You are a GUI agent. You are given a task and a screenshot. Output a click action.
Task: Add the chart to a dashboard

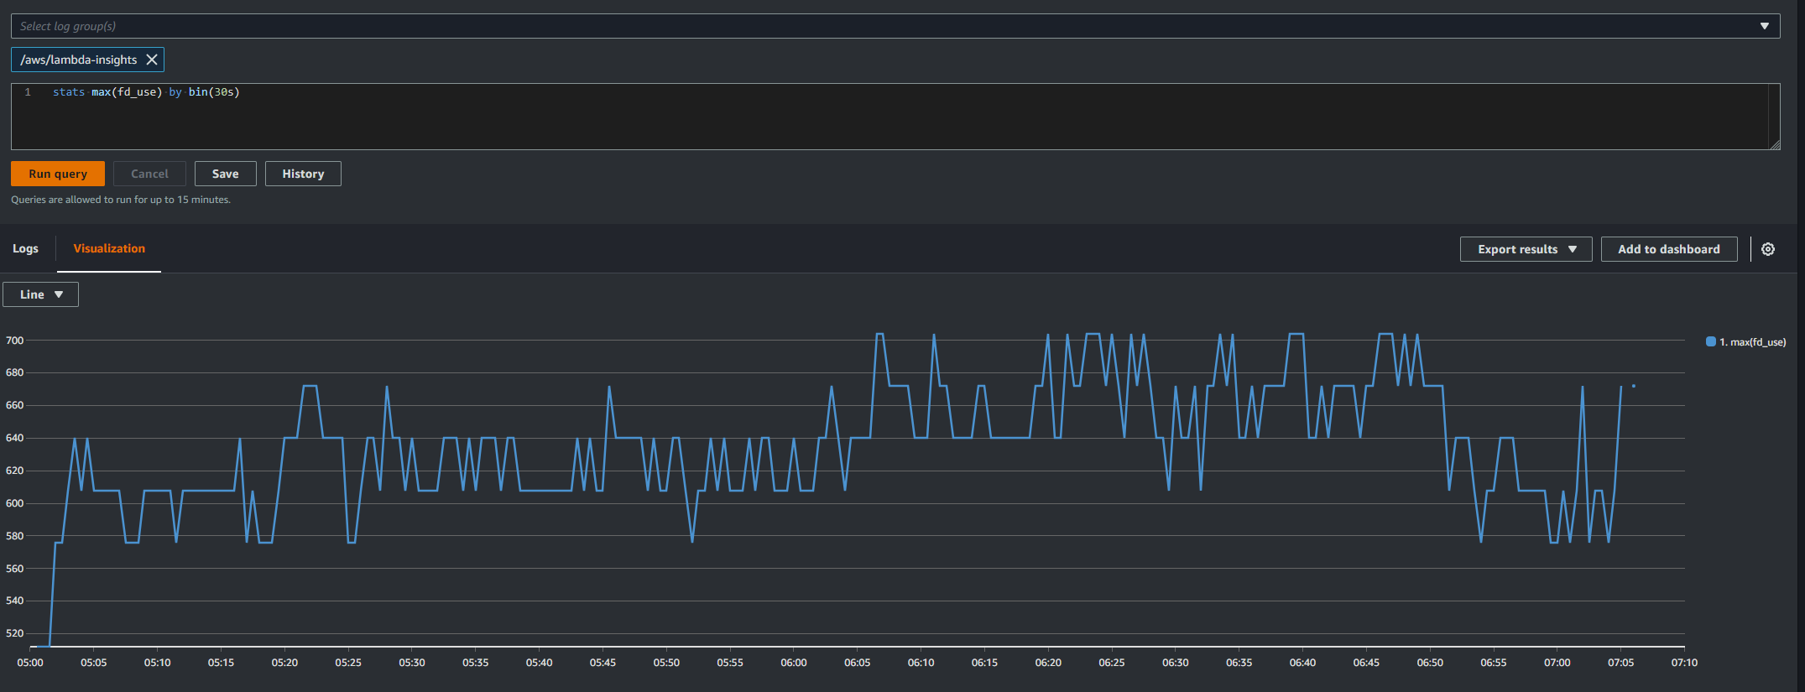tap(1668, 249)
